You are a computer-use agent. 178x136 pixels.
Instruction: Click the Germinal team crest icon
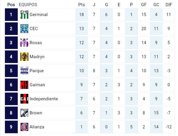click(x=24, y=15)
